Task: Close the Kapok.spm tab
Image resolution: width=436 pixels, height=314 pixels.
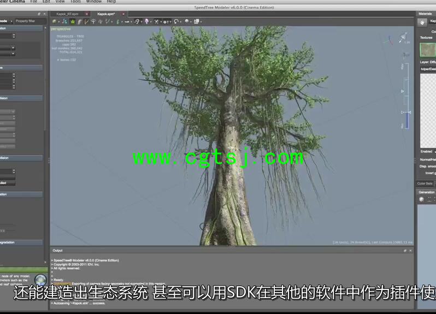Action: pyautogui.click(x=123, y=14)
